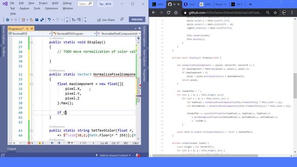Open the Edit menu
The height and width of the screenshot is (167, 297).
[x=21, y=3]
